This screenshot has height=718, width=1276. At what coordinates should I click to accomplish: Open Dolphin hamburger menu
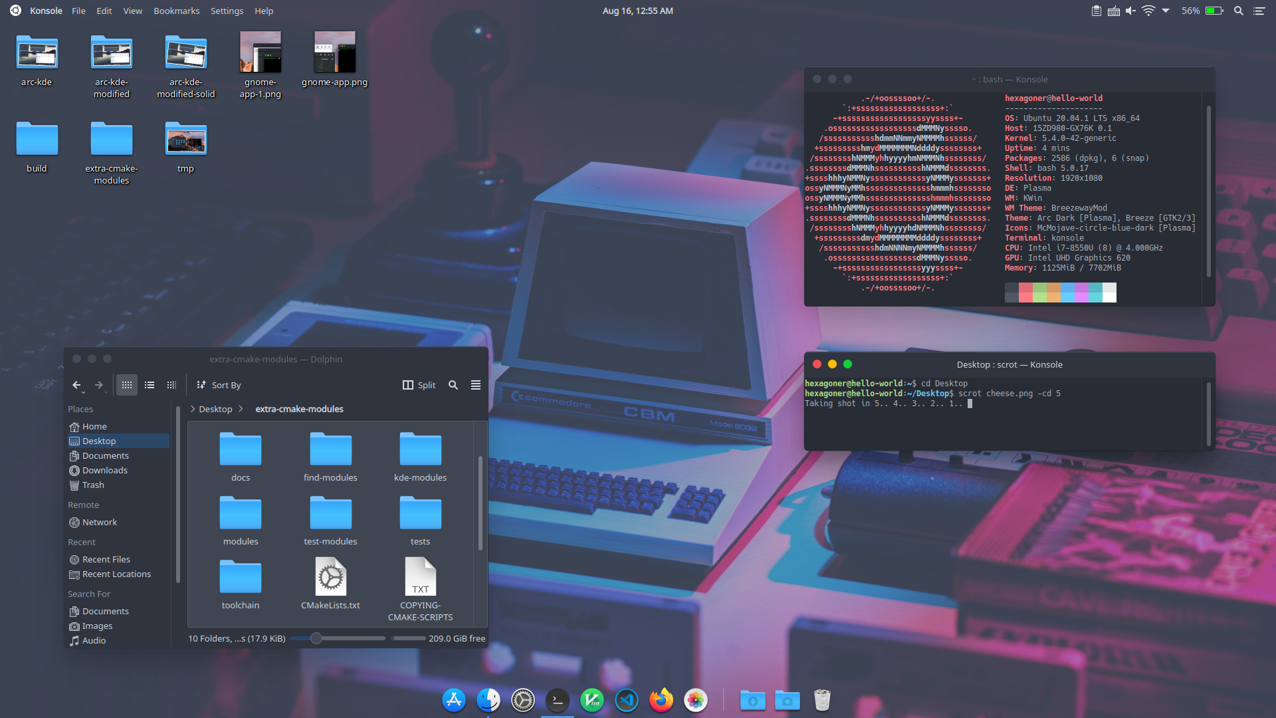pos(476,385)
